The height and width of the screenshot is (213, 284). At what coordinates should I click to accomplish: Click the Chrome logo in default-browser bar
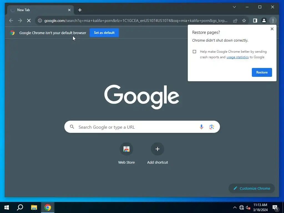click(x=12, y=33)
